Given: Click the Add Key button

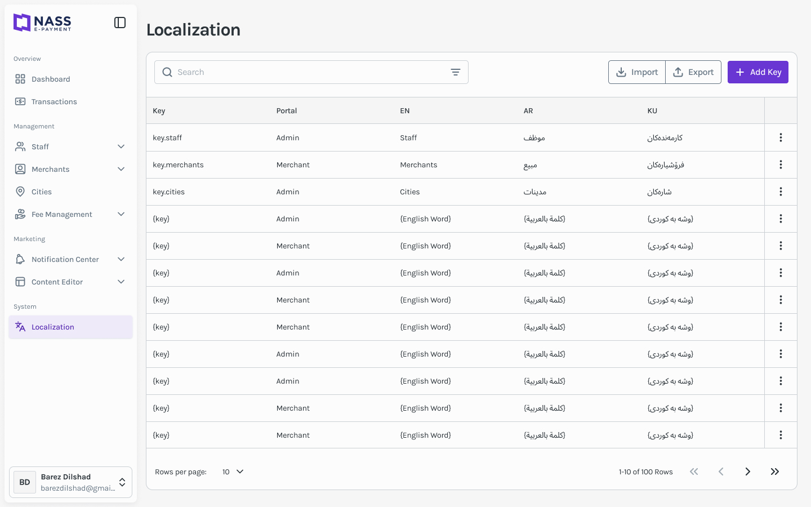Looking at the screenshot, I should point(758,72).
